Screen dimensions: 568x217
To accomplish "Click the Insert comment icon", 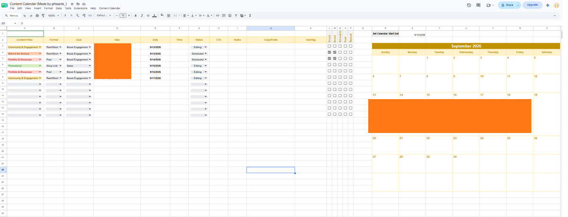I will click(223, 16).
